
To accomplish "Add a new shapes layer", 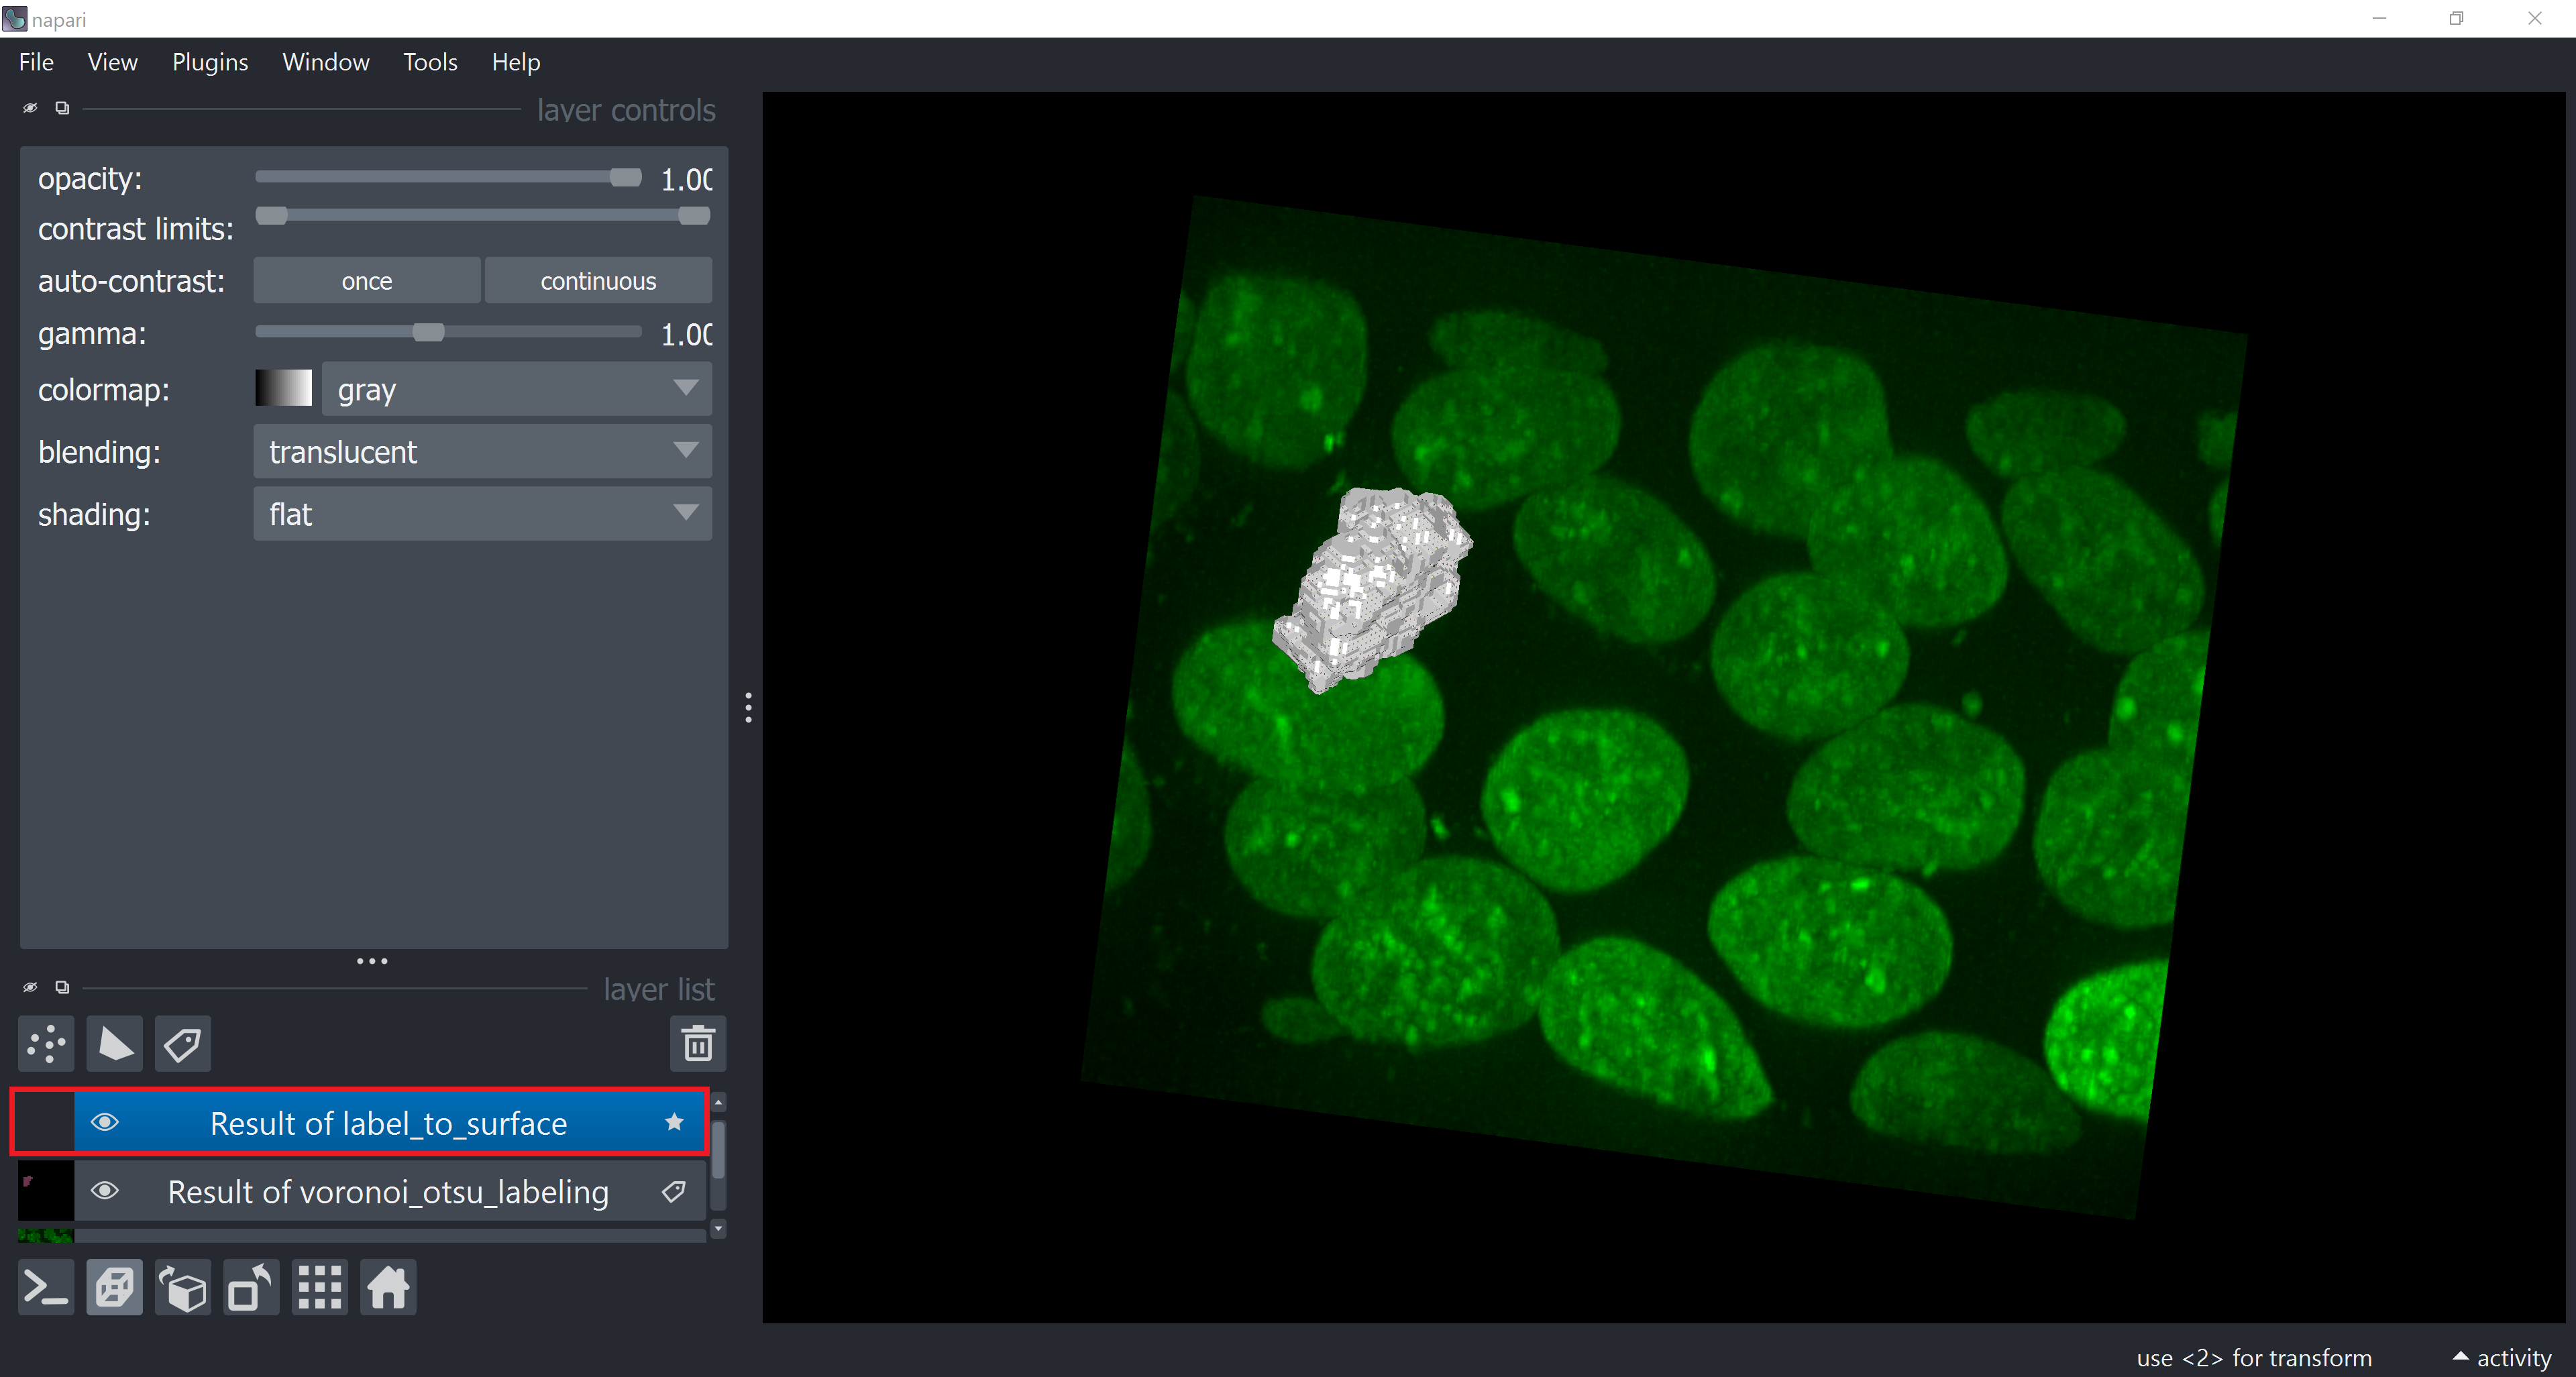I will pos(115,1044).
